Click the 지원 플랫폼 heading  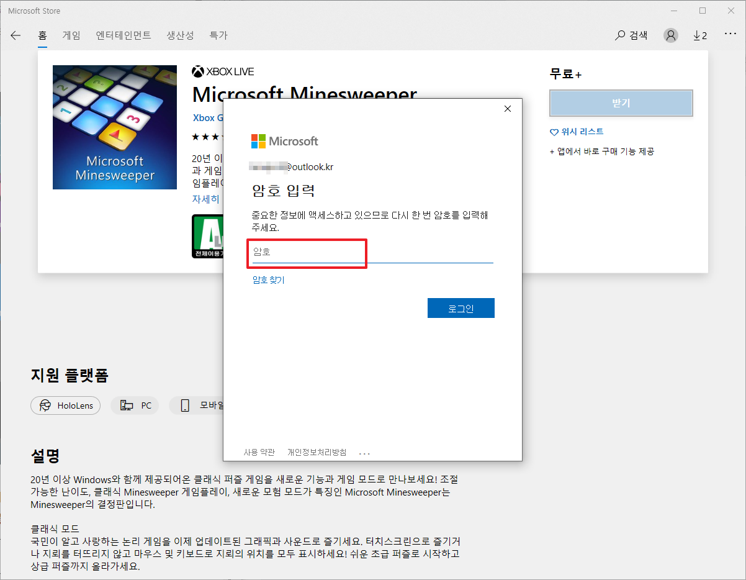[x=70, y=376]
